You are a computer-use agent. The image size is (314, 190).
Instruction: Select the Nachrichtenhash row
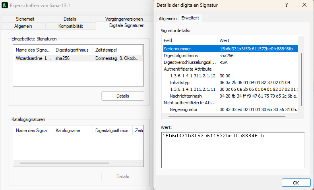pos(230,96)
